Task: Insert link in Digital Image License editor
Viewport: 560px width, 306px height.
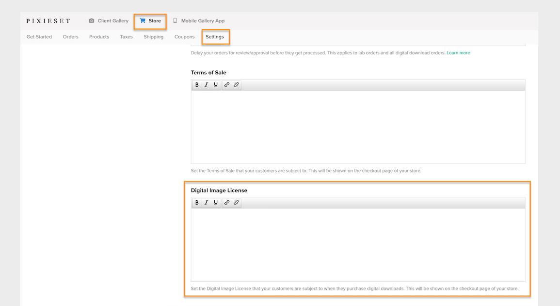Action: pyautogui.click(x=227, y=202)
